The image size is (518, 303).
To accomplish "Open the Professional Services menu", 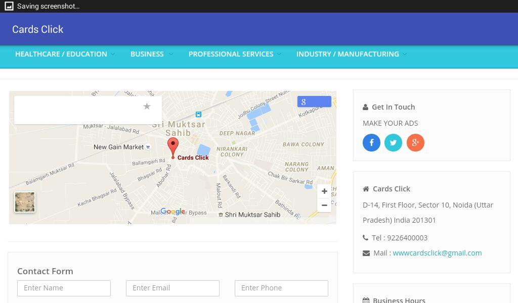I will point(231,54).
